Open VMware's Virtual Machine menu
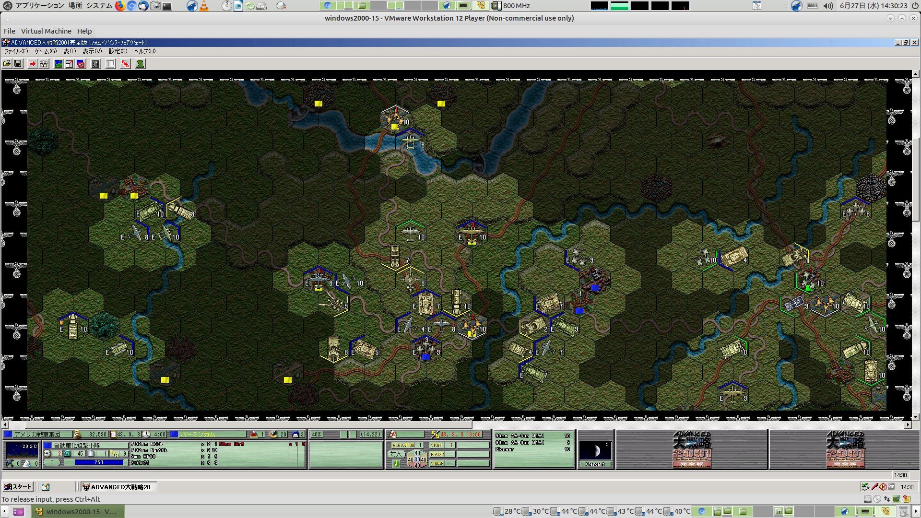 coord(46,31)
